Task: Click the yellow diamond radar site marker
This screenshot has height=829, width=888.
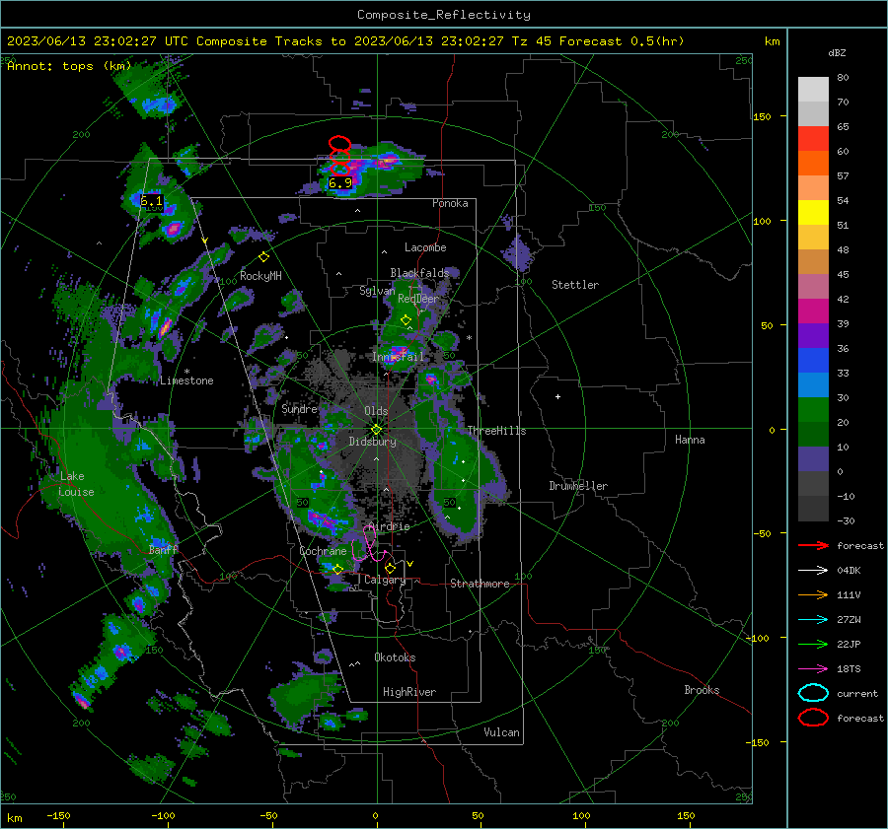Action: click(x=377, y=429)
